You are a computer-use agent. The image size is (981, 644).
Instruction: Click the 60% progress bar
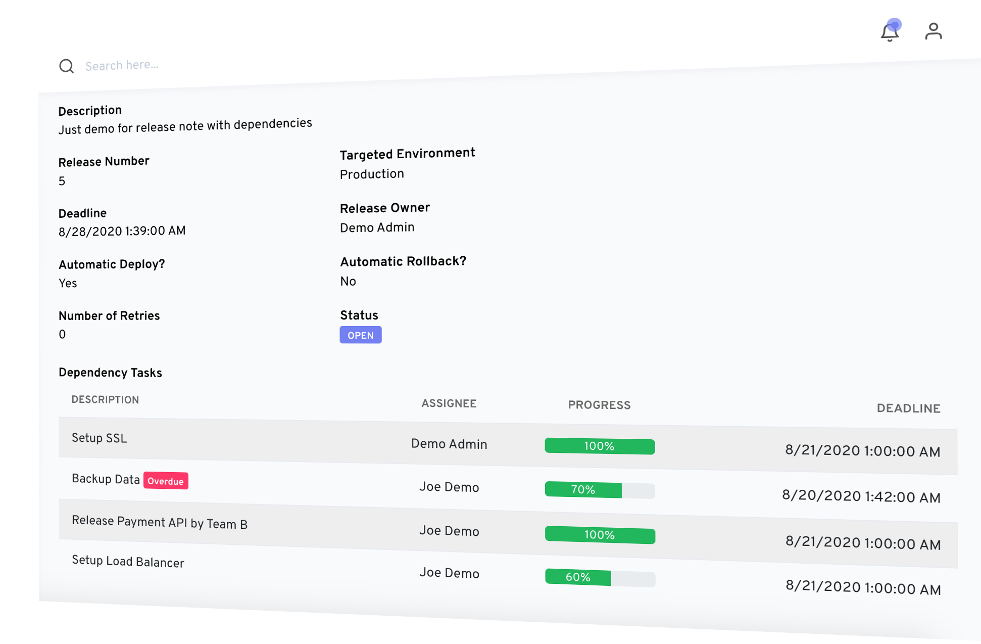[600, 577]
